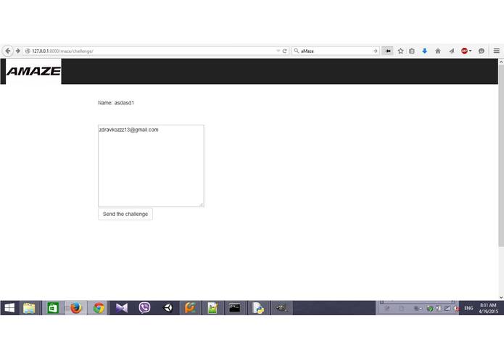This screenshot has width=504, height=358.
Task: Click the page vertical scrollbar thumb
Action: 501,156
